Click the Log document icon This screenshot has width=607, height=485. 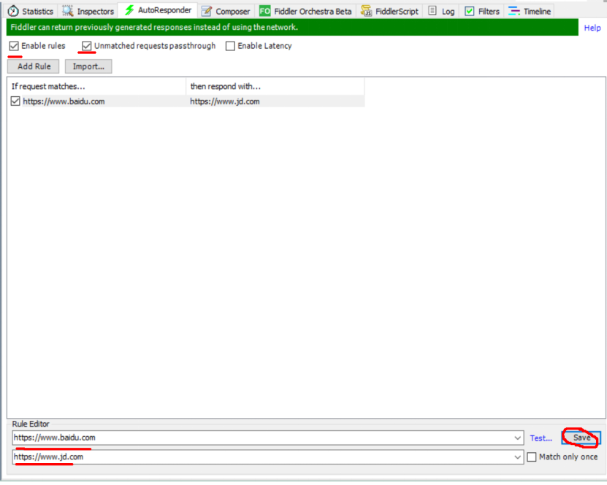[432, 11]
